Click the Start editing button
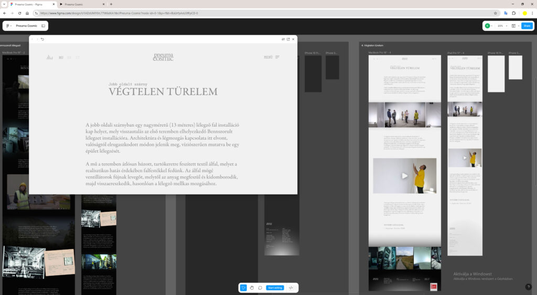 tap(275, 288)
